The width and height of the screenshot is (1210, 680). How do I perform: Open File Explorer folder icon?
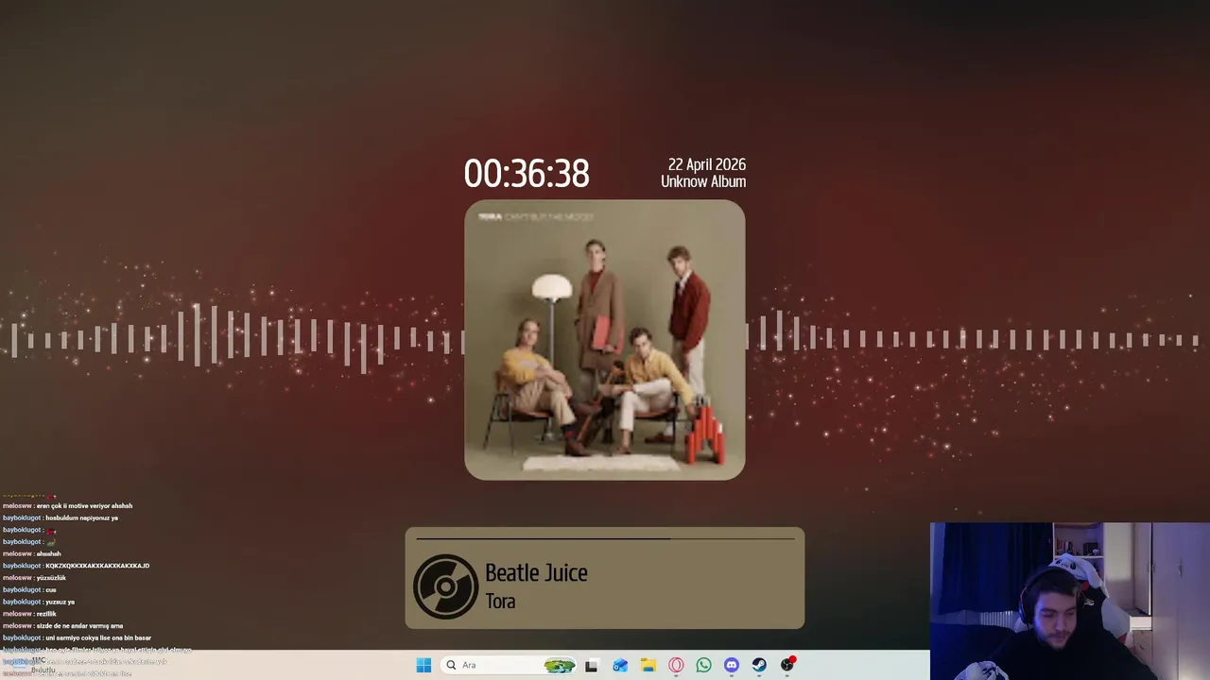(648, 666)
